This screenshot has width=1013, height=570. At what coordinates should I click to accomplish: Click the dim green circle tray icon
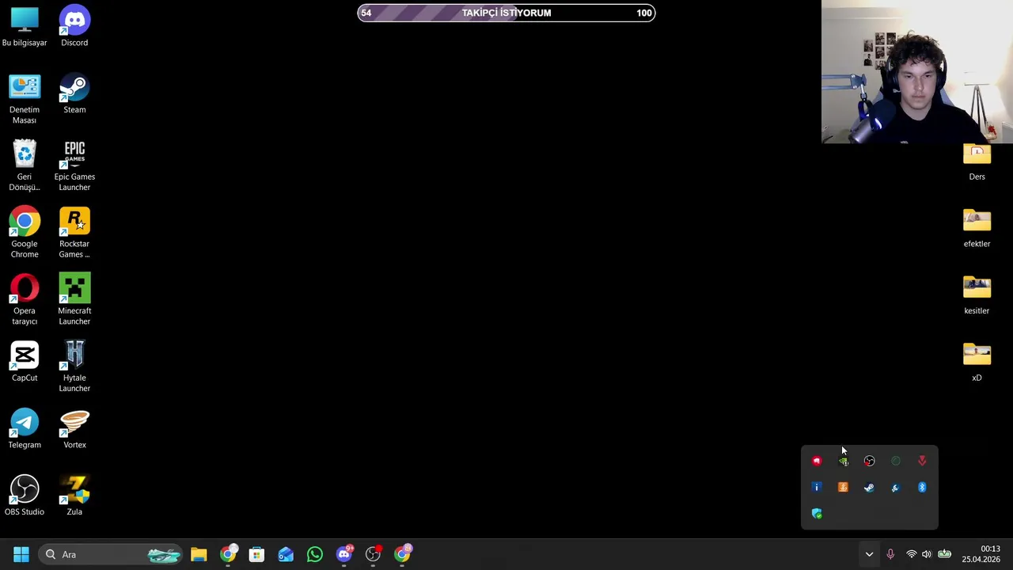tap(895, 461)
